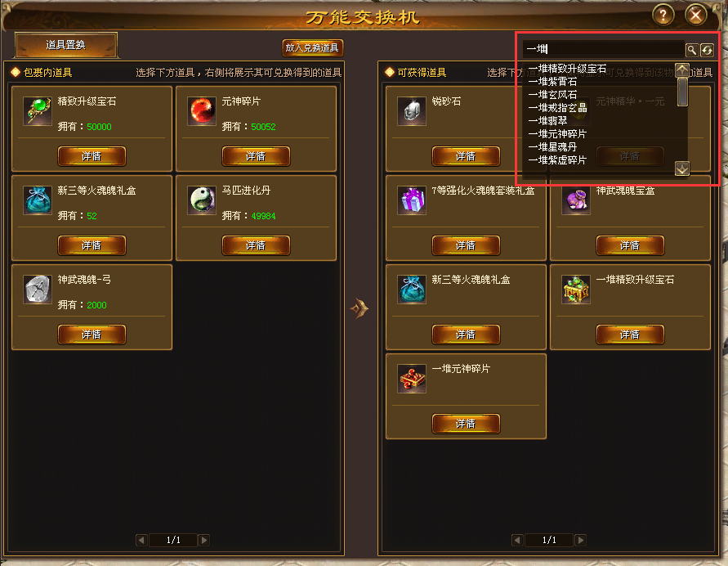
Task: Go to next page of the bag items
Action: pyautogui.click(x=203, y=540)
